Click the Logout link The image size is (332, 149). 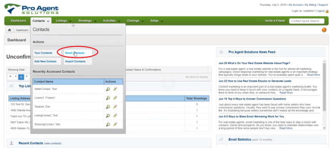tap(320, 11)
